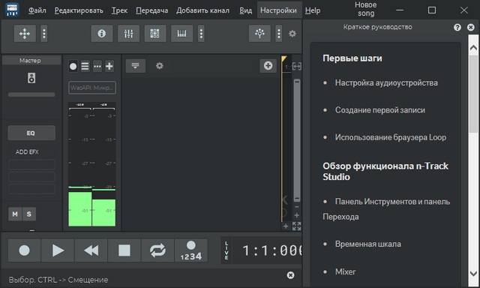Open WasAPI microphone input selector

point(92,88)
